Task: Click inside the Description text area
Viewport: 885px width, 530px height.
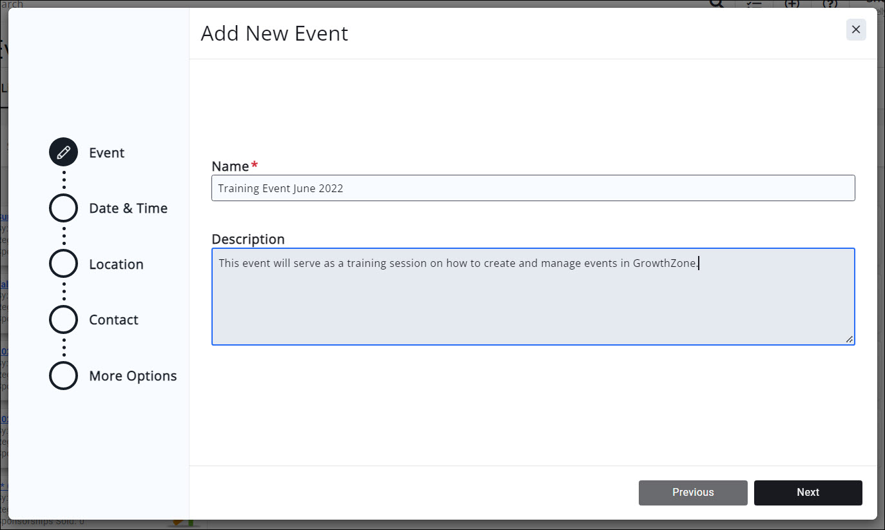Action: pyautogui.click(x=532, y=303)
